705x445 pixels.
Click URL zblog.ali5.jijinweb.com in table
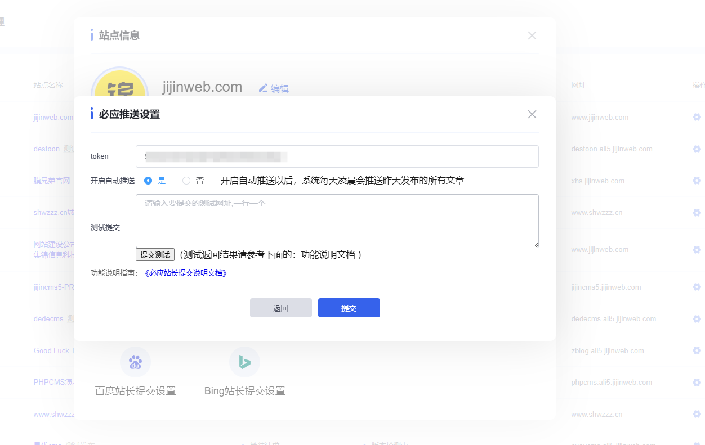click(x=608, y=350)
